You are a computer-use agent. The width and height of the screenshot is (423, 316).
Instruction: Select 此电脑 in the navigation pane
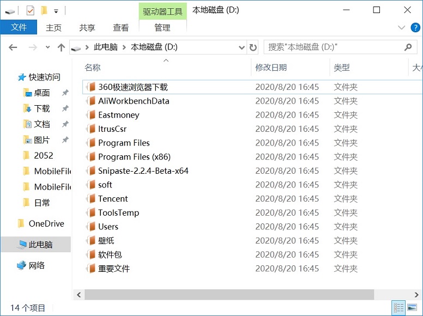pyautogui.click(x=35, y=245)
